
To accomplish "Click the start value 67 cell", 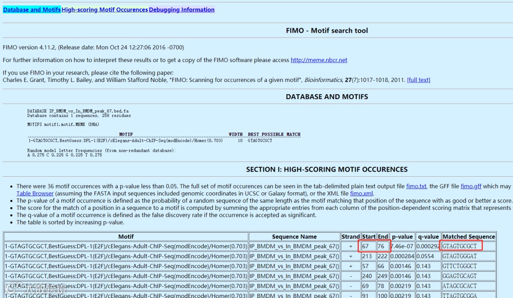I will (x=369, y=246).
